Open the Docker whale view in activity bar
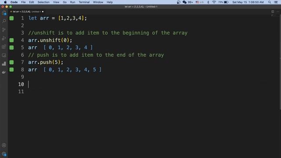The height and width of the screenshot is (158, 281). pos(4,72)
